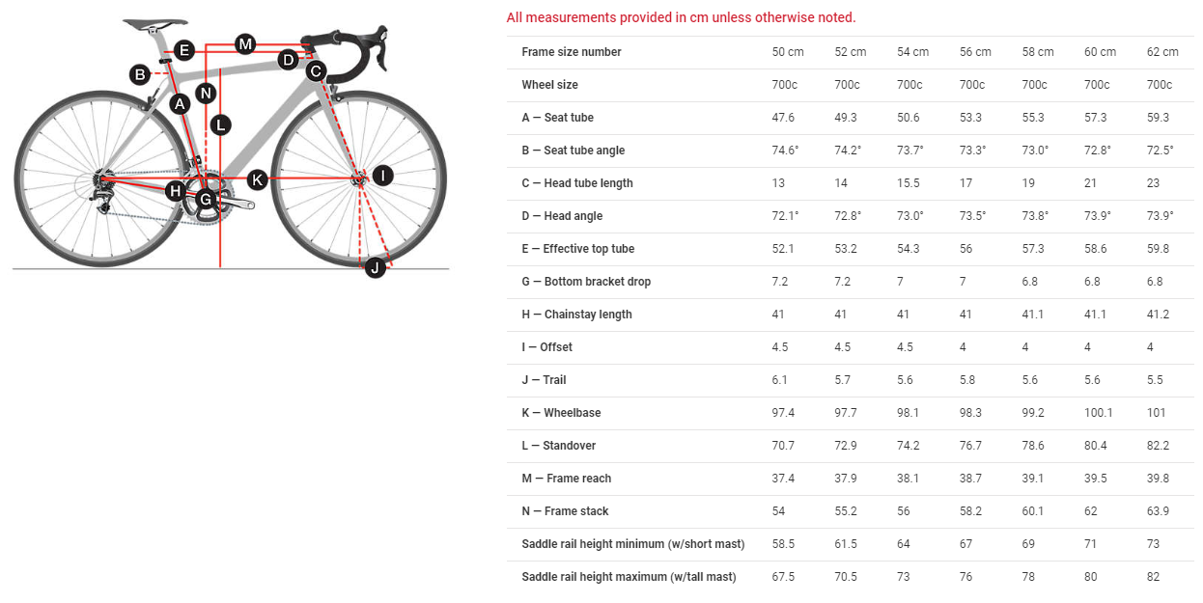Select the E effective top tube marker
The width and height of the screenshot is (1203, 603).
pos(183,50)
